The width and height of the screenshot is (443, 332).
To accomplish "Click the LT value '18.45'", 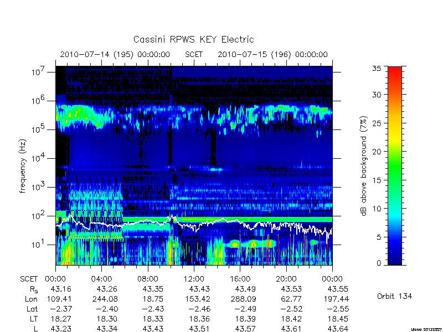I will click(338, 319).
